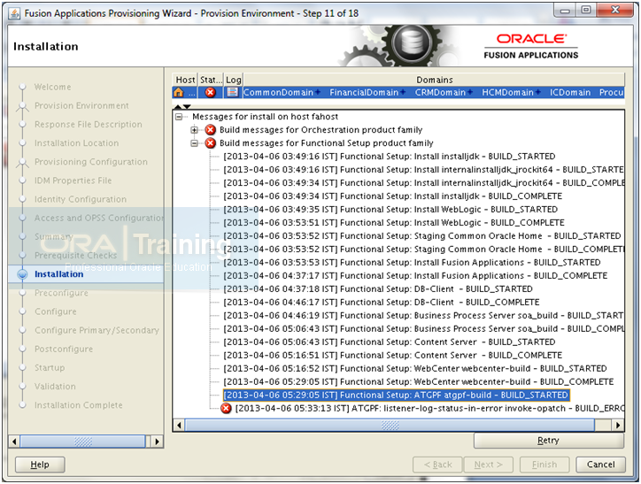Click the up arrow of the split pane divider

click(x=178, y=106)
